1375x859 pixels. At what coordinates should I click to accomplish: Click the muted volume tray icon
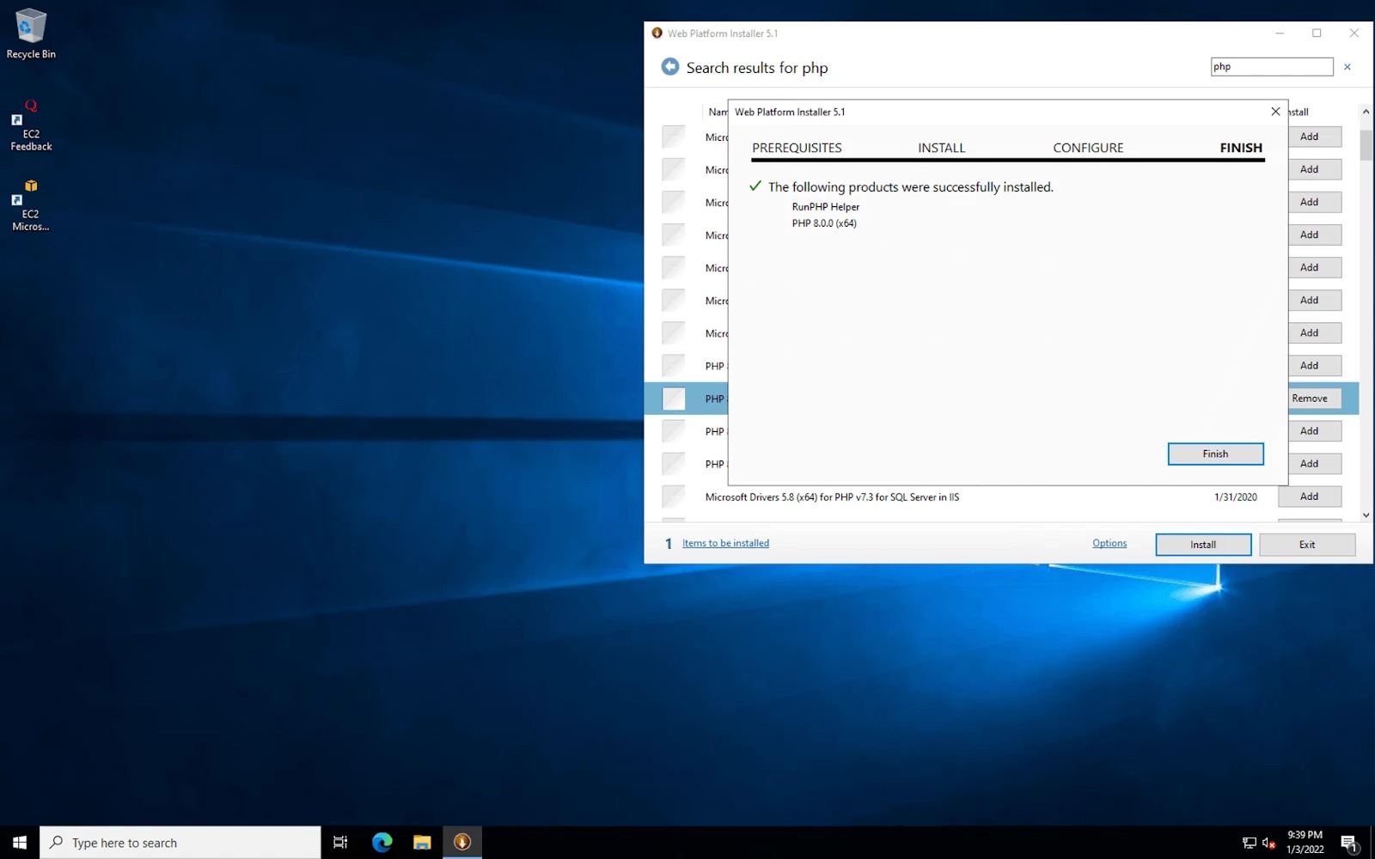pyautogui.click(x=1268, y=844)
